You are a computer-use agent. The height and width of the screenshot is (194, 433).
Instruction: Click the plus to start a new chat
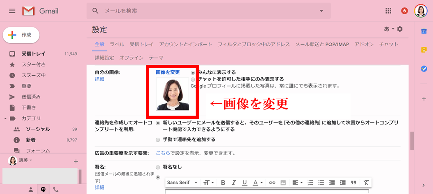tap(76, 161)
